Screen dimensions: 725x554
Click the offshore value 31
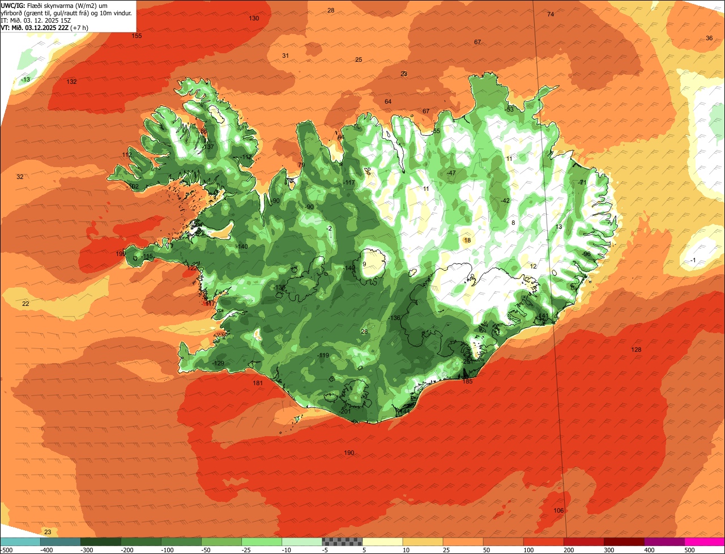(285, 56)
